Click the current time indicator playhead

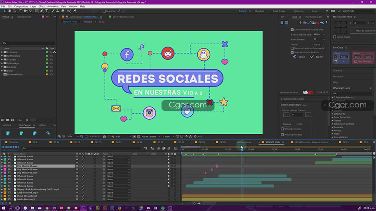(x=242, y=150)
